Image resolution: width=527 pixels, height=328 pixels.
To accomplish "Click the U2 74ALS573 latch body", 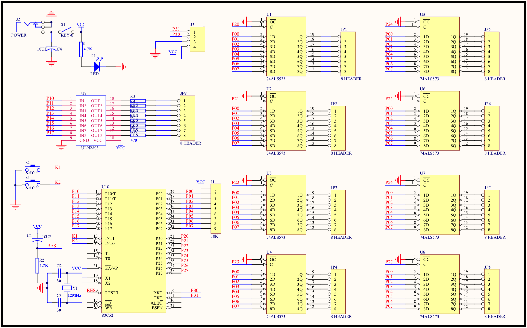I will [286, 121].
